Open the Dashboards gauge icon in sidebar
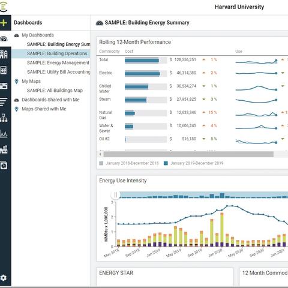Image resolution: width=288 pixels, height=288 pixels. pos(4,38)
